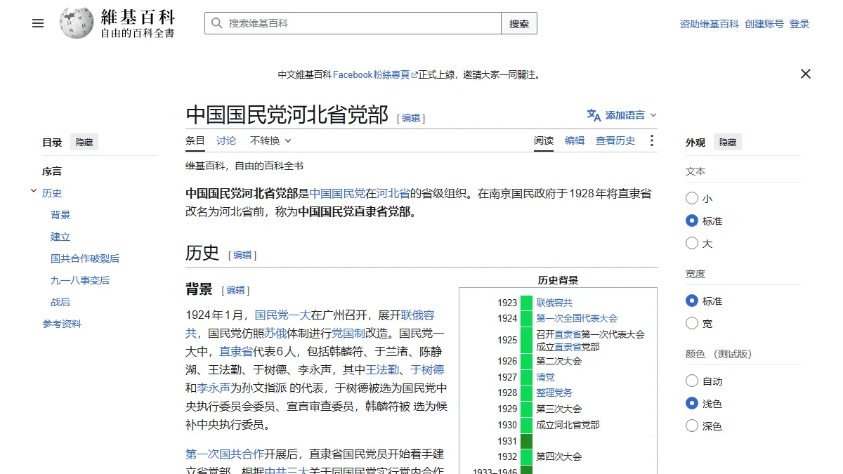This screenshot has height=474, width=843.
Task: Click 编辑 link beside page title
Action: (x=411, y=118)
